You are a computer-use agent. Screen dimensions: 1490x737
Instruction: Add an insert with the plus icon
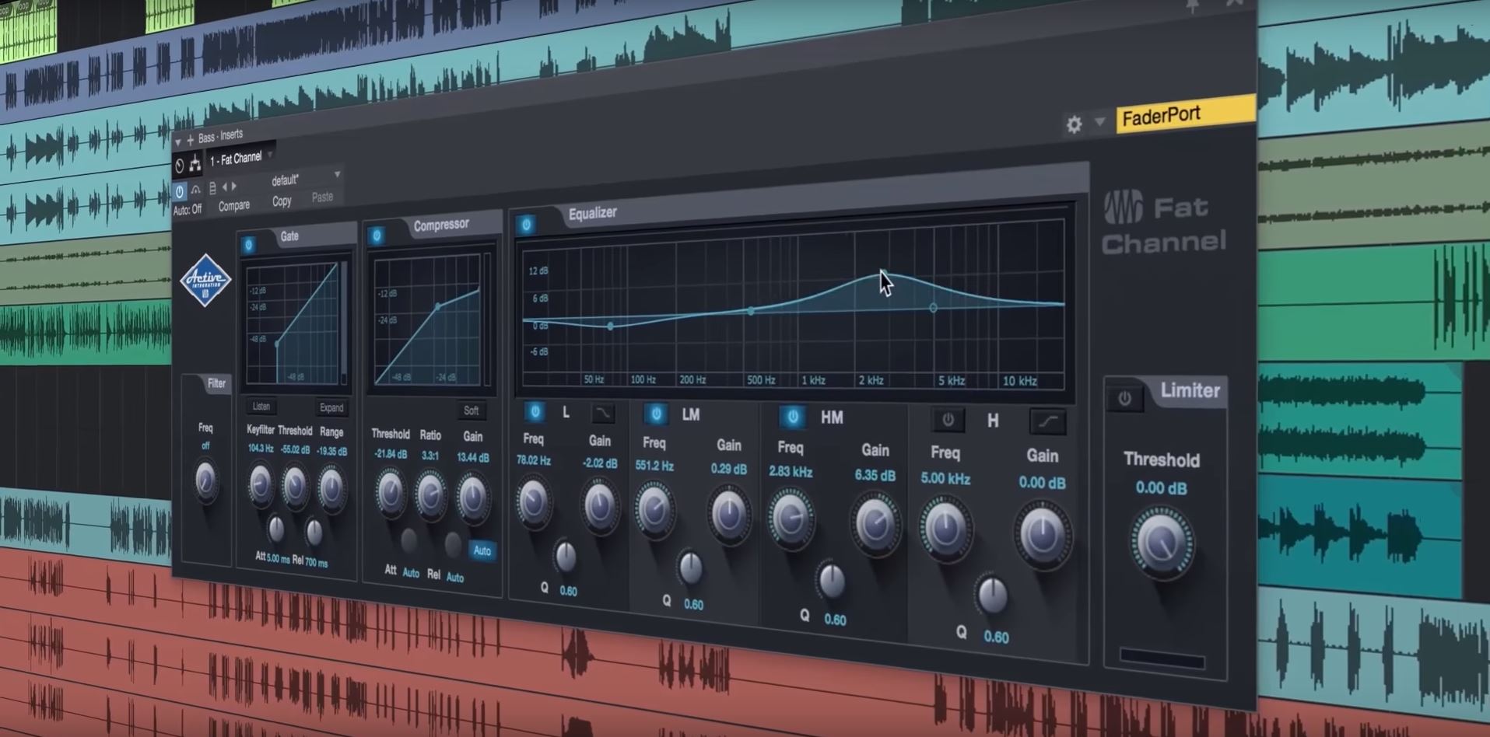tap(190, 141)
